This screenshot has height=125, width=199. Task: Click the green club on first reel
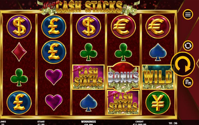(19, 77)
